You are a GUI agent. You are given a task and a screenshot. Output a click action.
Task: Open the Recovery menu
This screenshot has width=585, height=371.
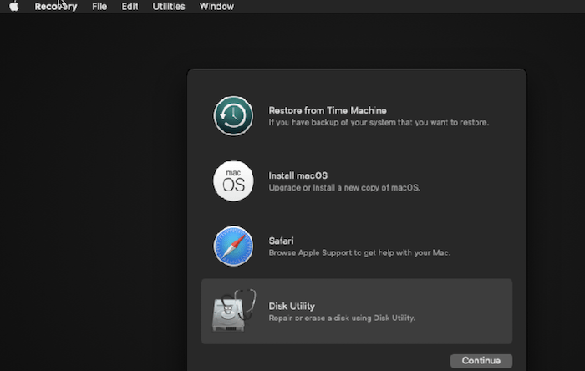pos(56,7)
